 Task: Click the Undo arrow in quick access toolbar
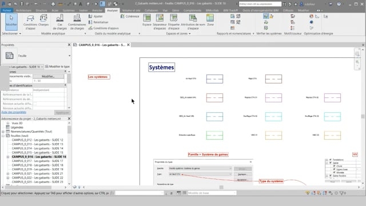(x=36, y=4)
